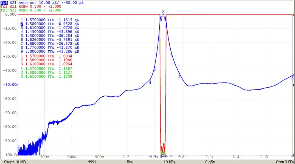Screen dimensions: 295x164
Task: Click the green S22 marker value 1.1567
Action: pyautogui.click(x=66, y=69)
